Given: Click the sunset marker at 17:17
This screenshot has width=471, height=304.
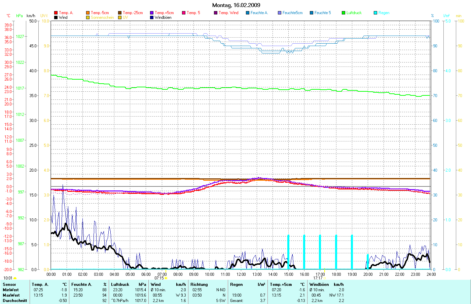Looking at the screenshot, I should point(324,278).
